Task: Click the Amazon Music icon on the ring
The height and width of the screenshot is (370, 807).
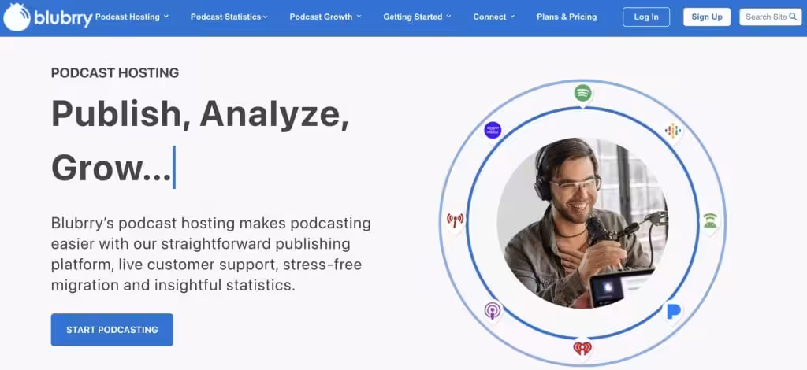Action: pos(493,130)
